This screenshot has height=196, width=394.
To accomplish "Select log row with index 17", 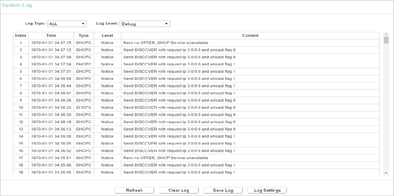I will [x=196, y=158].
